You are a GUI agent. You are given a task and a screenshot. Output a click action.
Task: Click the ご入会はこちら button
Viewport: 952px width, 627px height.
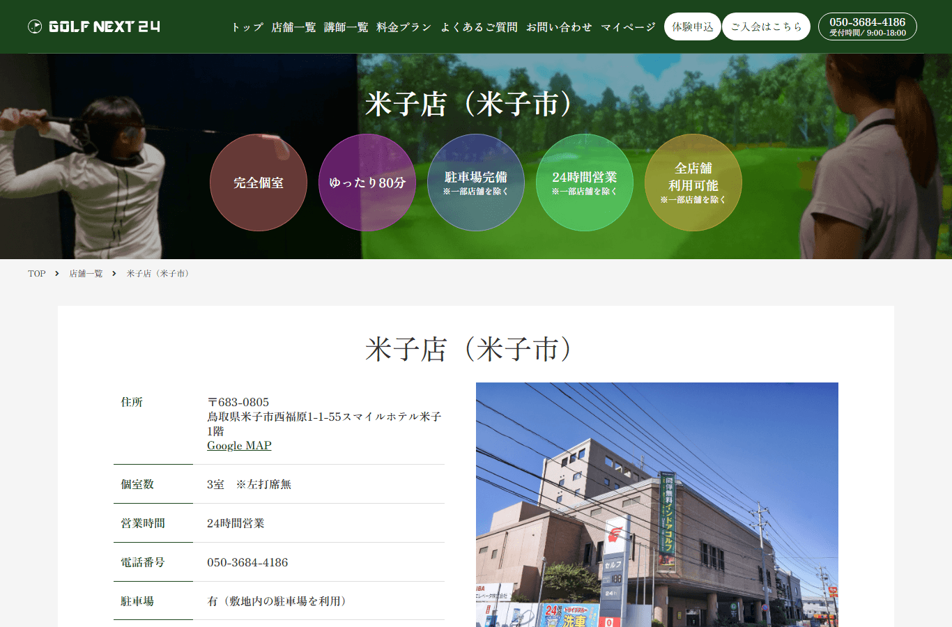pyautogui.click(x=766, y=26)
